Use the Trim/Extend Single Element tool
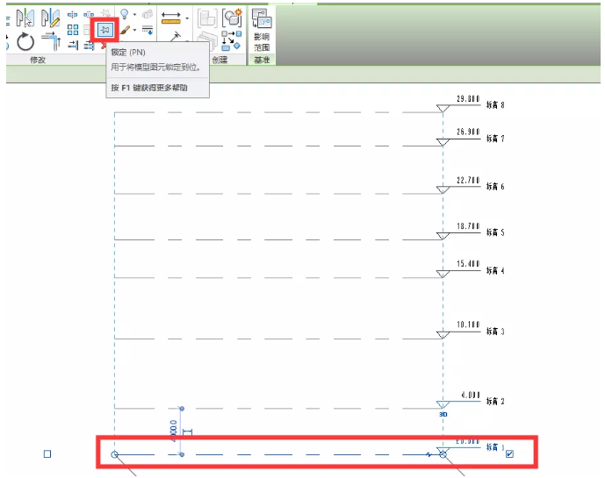Screen dimensions: 605x478 point(73,45)
